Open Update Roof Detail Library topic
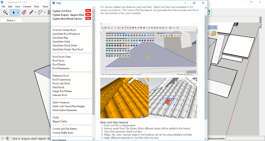 tap(68, 19)
